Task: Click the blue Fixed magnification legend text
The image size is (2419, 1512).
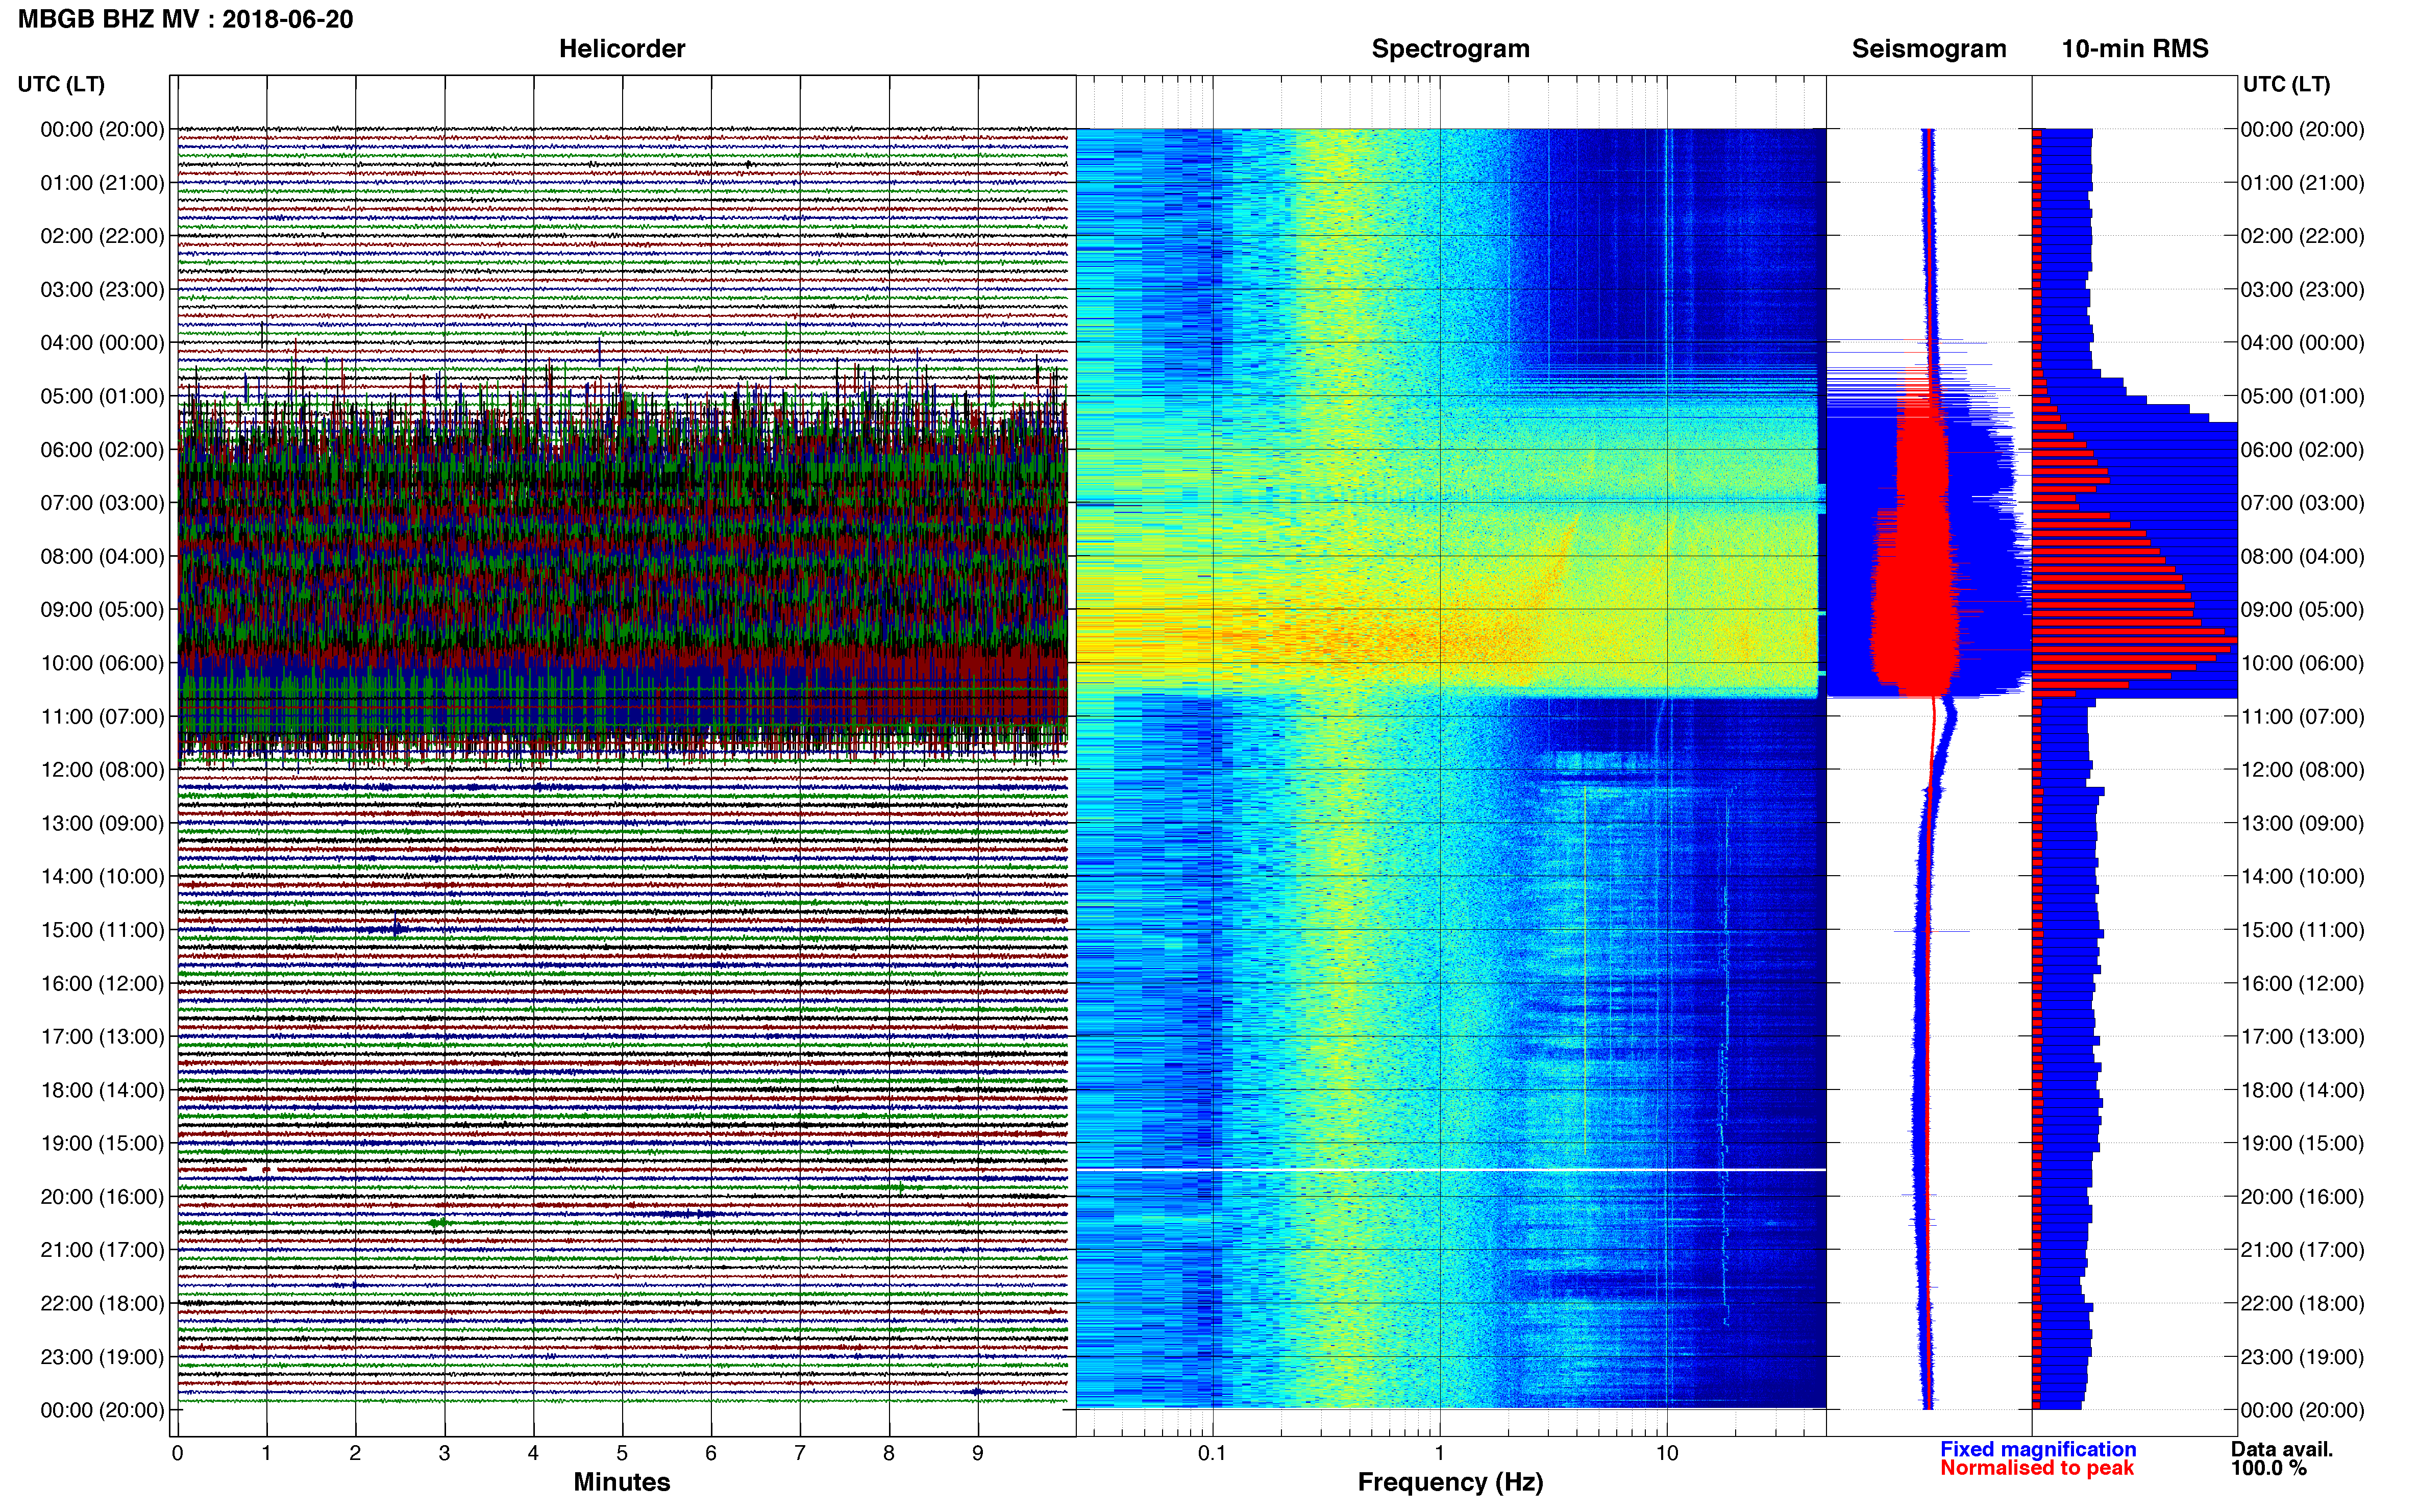Action: (x=2038, y=1449)
